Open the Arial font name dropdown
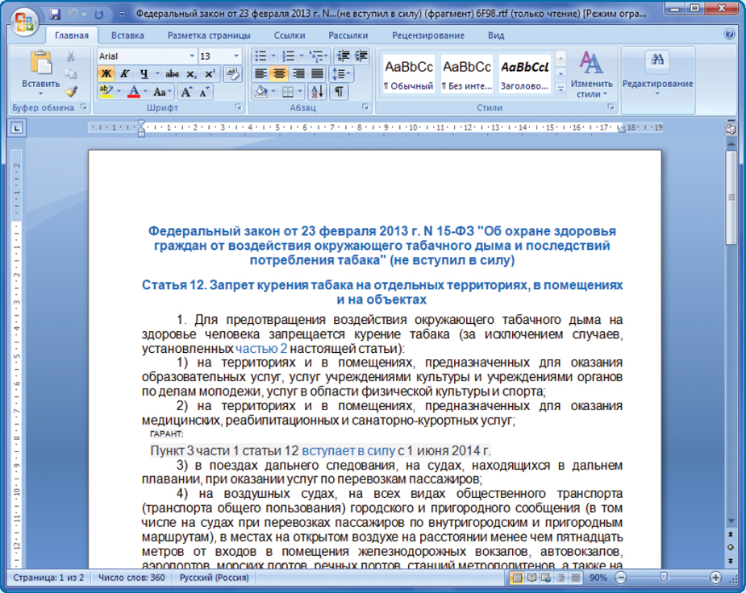This screenshot has width=746, height=593. [192, 56]
